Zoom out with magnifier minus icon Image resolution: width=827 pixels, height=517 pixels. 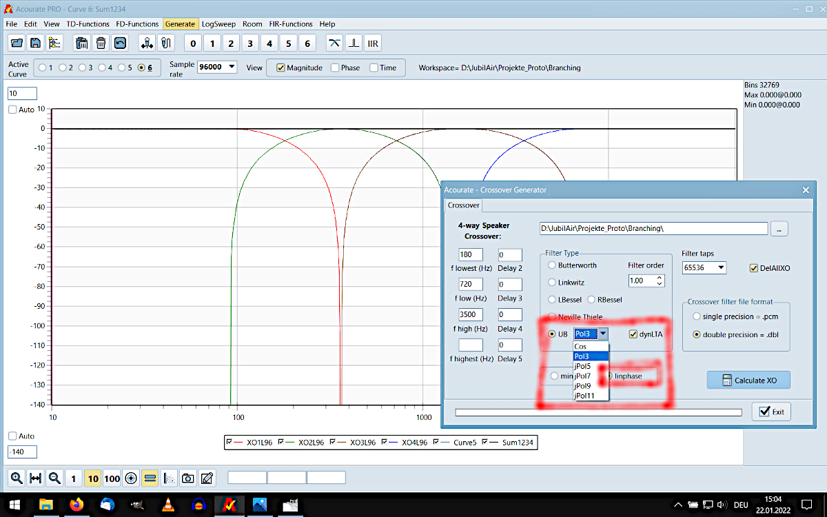pyautogui.click(x=55, y=478)
